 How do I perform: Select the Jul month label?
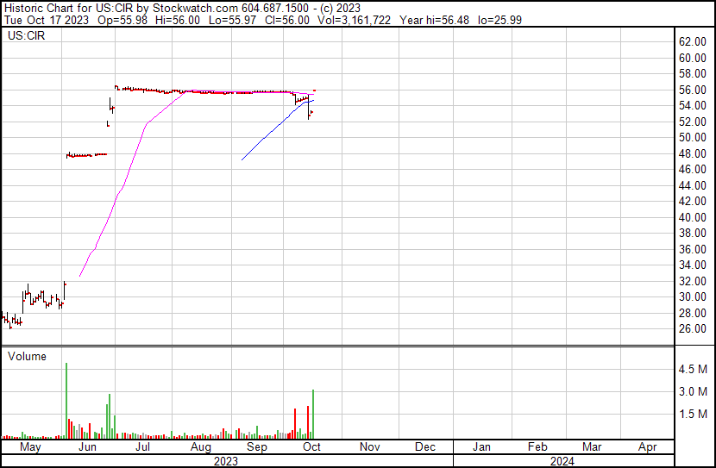click(142, 446)
